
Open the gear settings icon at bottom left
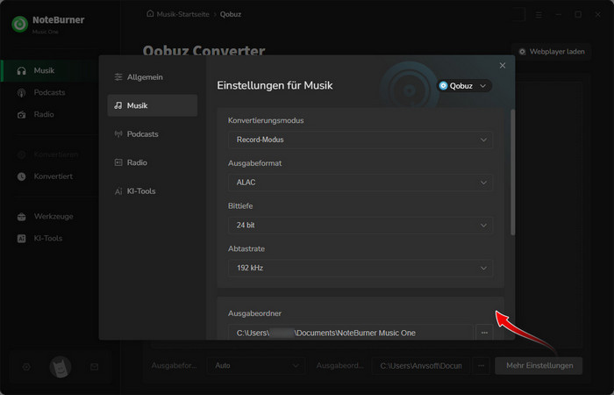coord(26,367)
